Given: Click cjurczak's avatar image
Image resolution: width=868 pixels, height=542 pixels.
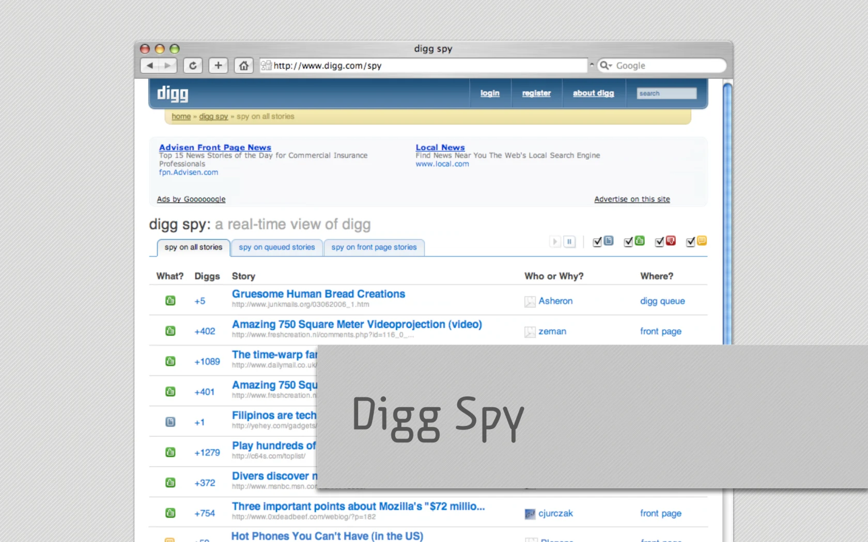Looking at the screenshot, I should pyautogui.click(x=530, y=514).
